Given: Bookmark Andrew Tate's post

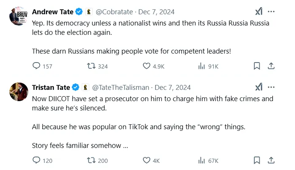Looking at the screenshot, I should (x=257, y=66).
